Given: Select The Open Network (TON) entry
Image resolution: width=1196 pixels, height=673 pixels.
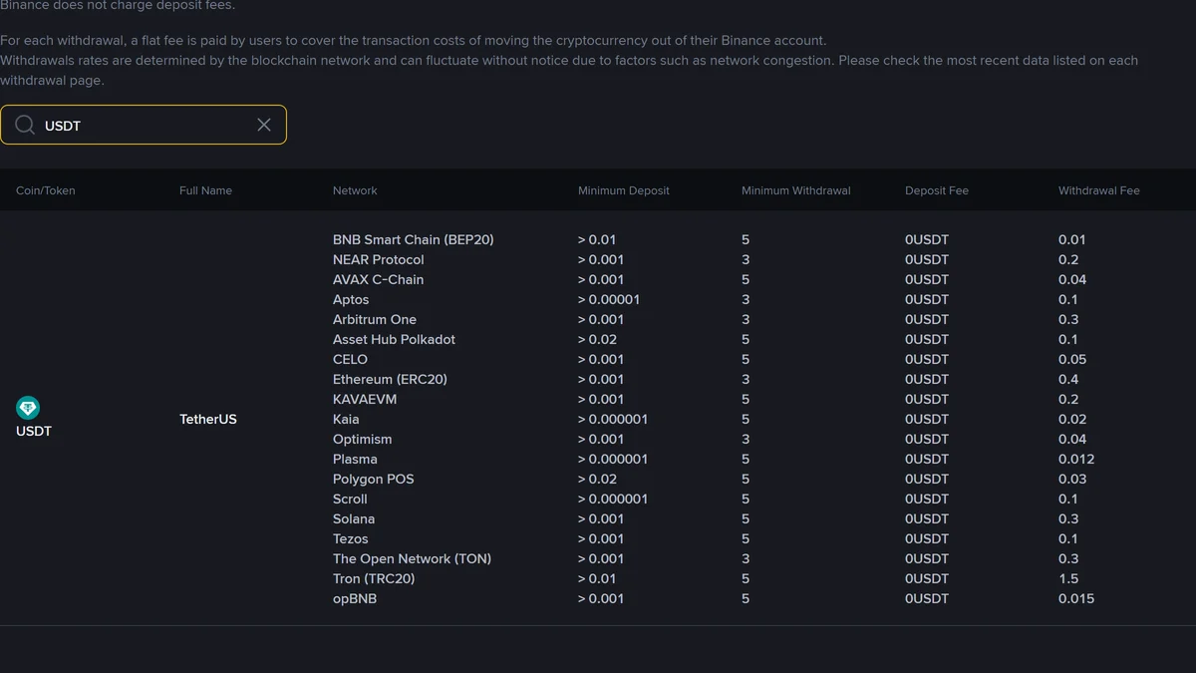Looking at the screenshot, I should (x=412, y=558).
